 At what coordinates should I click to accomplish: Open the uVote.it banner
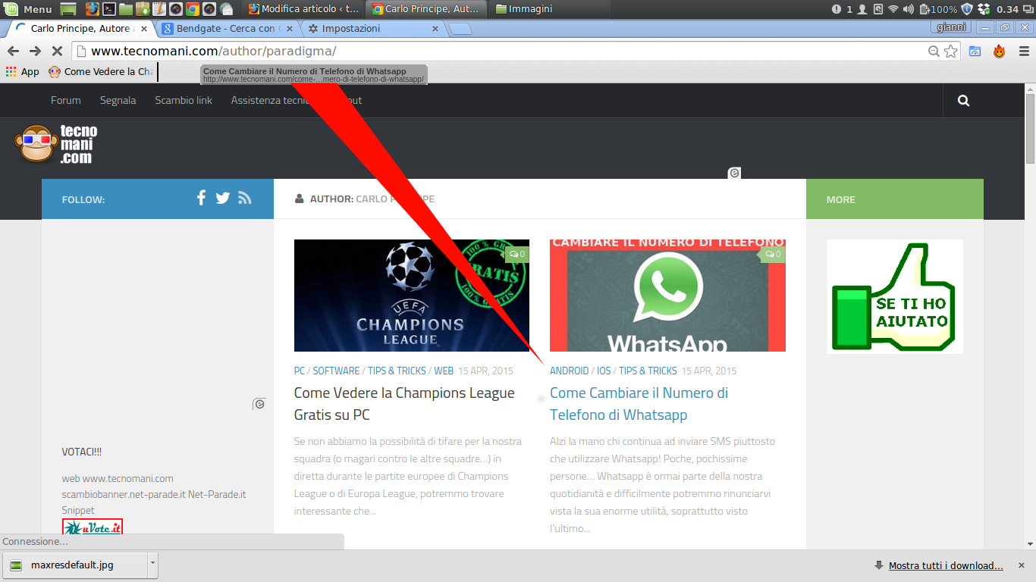click(x=93, y=526)
